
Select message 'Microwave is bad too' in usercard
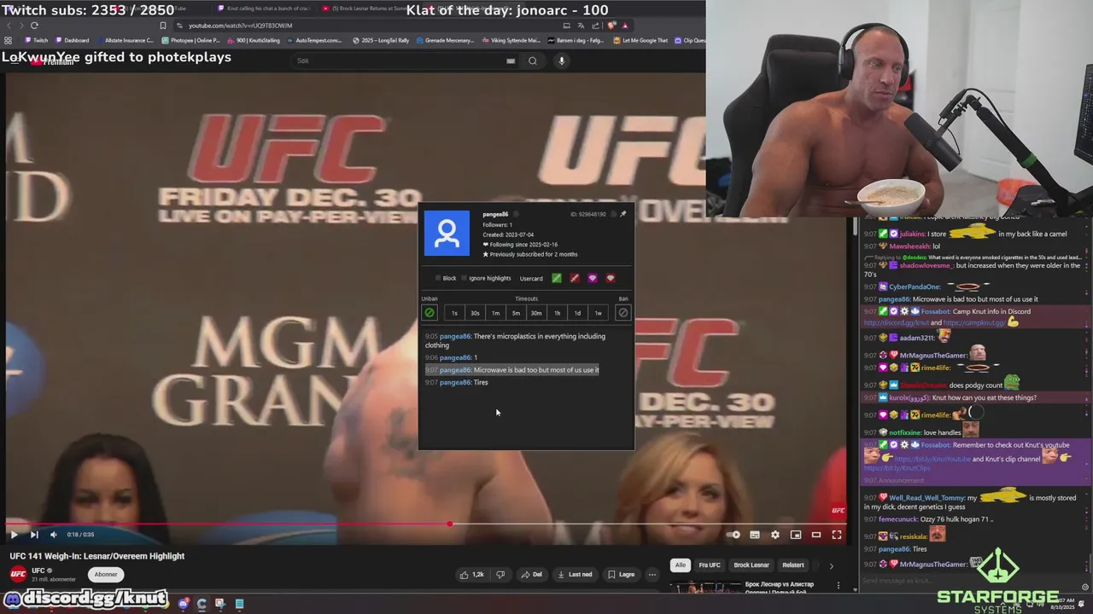click(x=536, y=370)
